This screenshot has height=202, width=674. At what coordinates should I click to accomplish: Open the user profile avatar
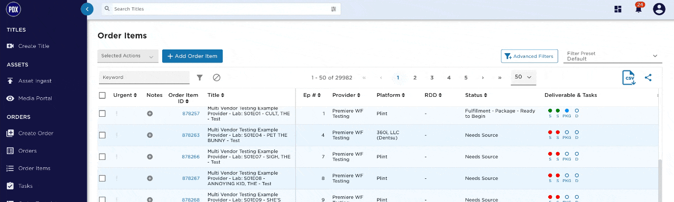659,9
